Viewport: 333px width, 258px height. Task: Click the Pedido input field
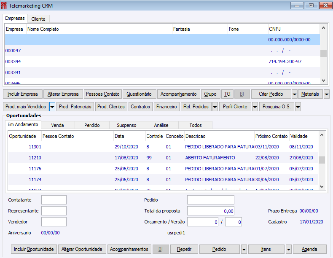click(x=210, y=200)
